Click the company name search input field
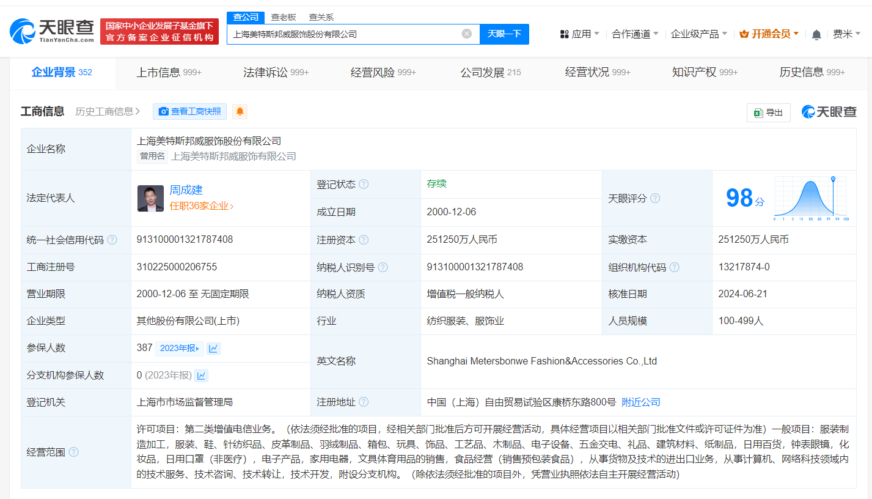The image size is (872, 499). click(342, 34)
